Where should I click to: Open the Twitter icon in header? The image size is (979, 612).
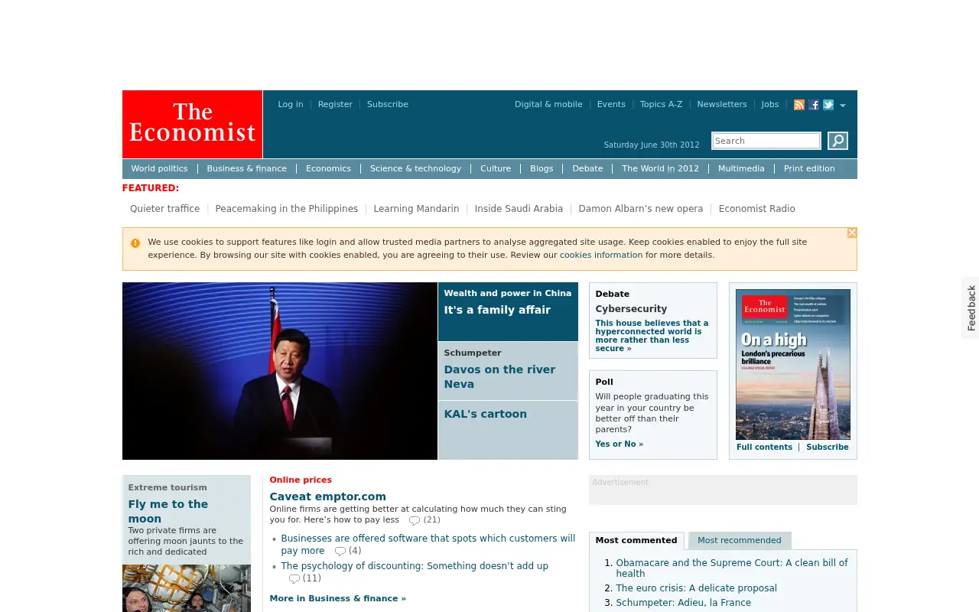coord(828,105)
